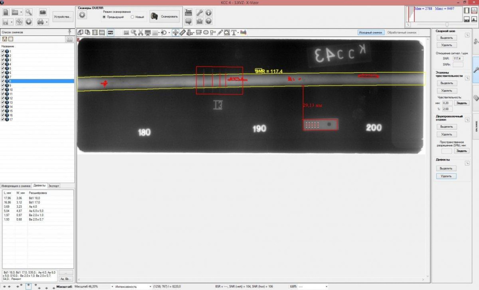This screenshot has height=290, width=479.
Task: Activate the pan/move image tool
Action: [x=176, y=33]
